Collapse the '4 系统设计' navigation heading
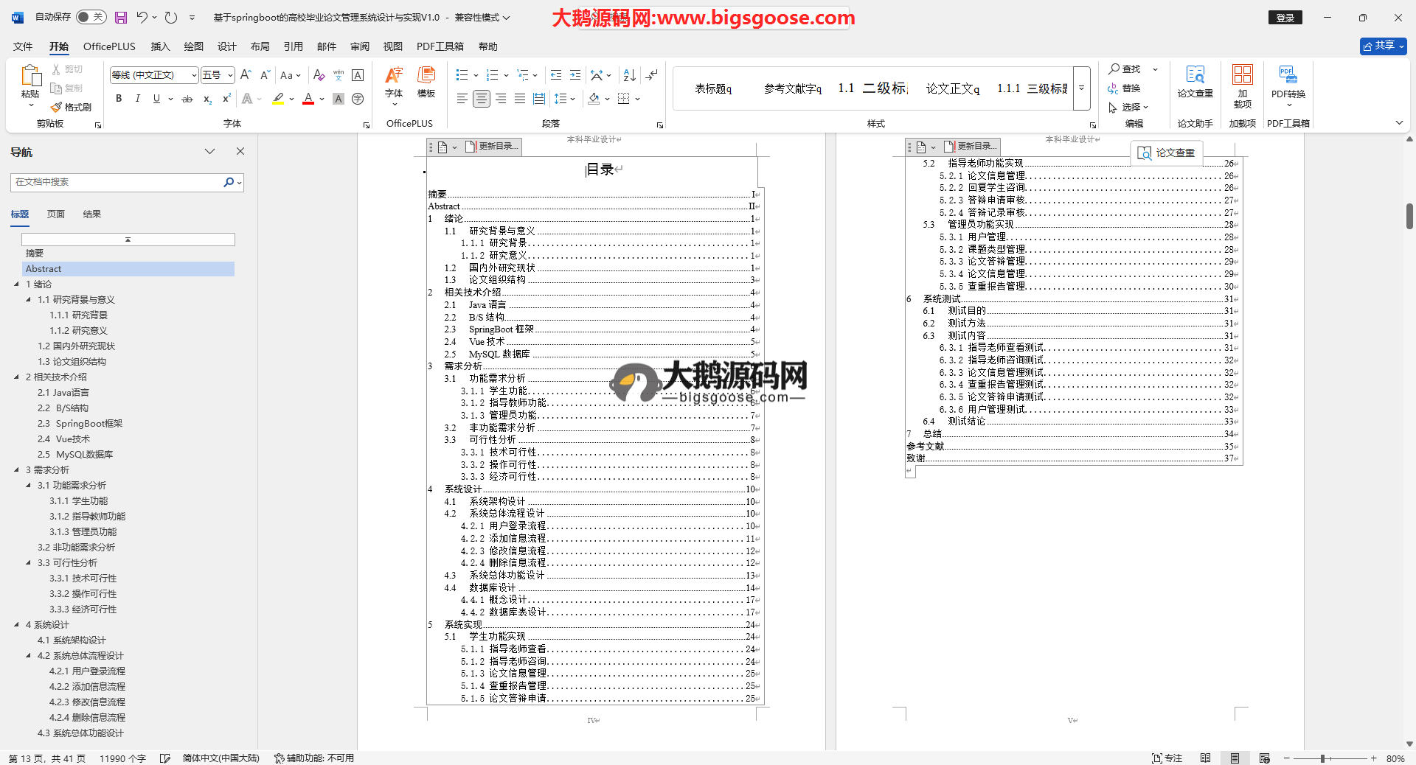Image resolution: width=1416 pixels, height=765 pixels. click(17, 625)
